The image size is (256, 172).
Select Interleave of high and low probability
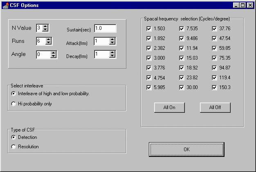tap(14, 94)
